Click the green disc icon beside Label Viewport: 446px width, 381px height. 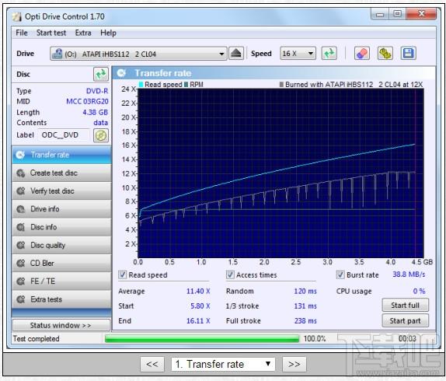pyautogui.click(x=101, y=135)
